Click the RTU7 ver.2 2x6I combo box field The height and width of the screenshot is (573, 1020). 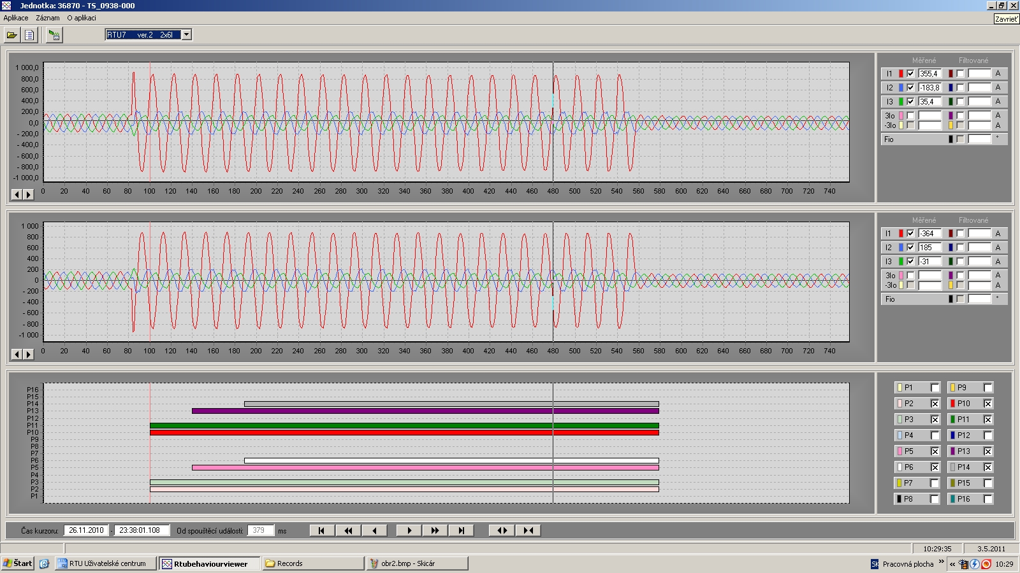[x=143, y=35]
